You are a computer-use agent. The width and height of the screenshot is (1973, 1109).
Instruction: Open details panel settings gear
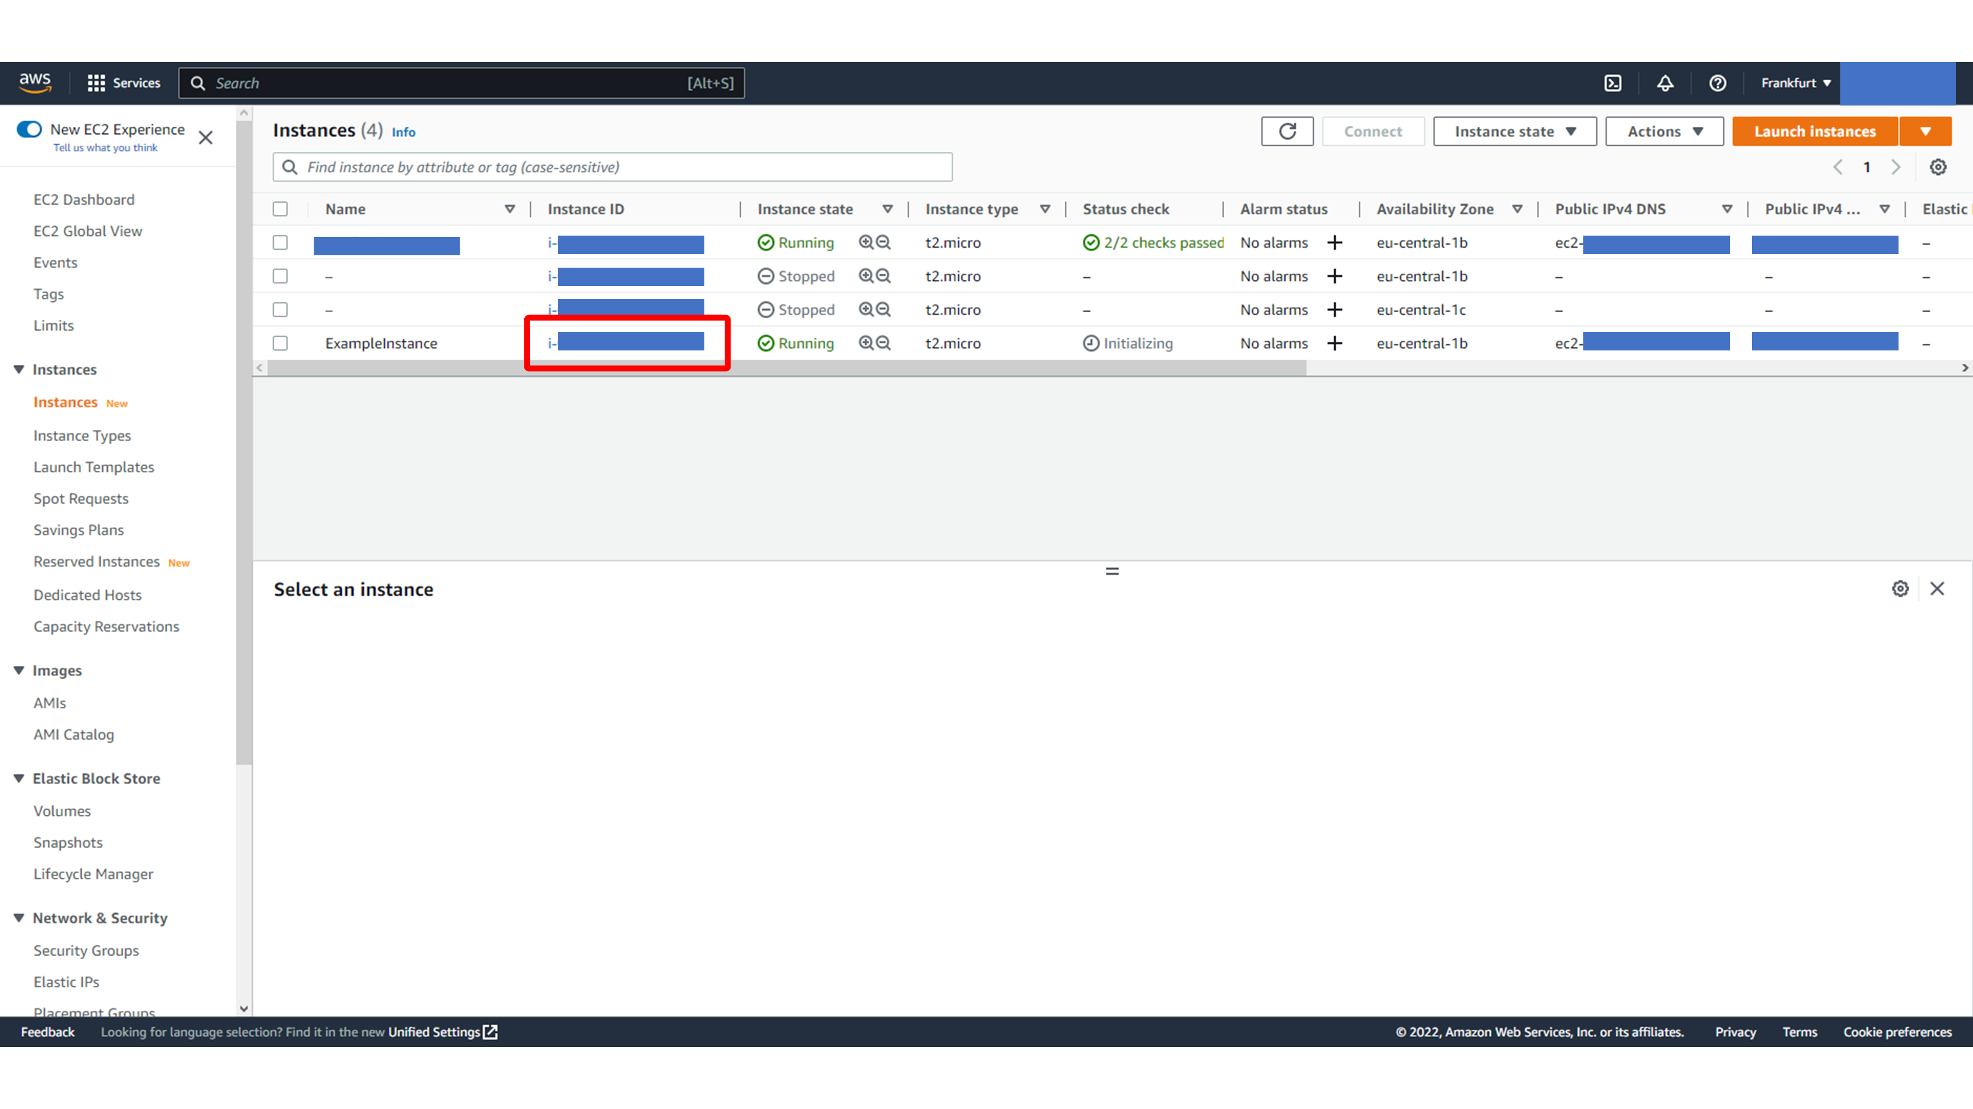coord(1900,589)
